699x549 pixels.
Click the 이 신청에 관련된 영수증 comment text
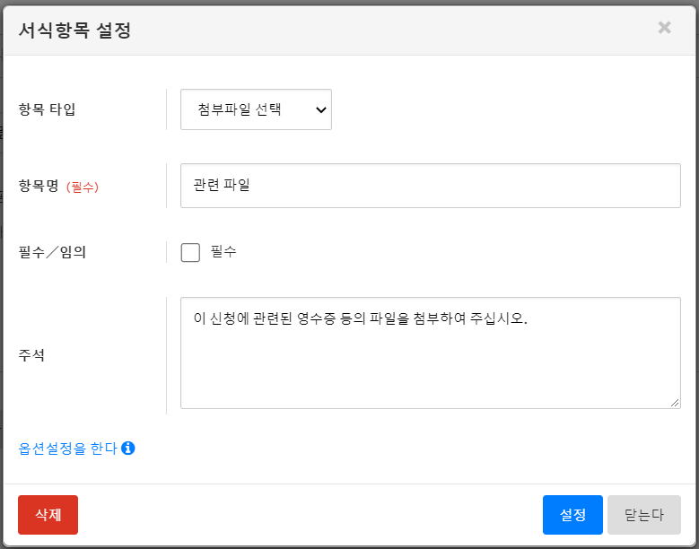[x=359, y=318]
